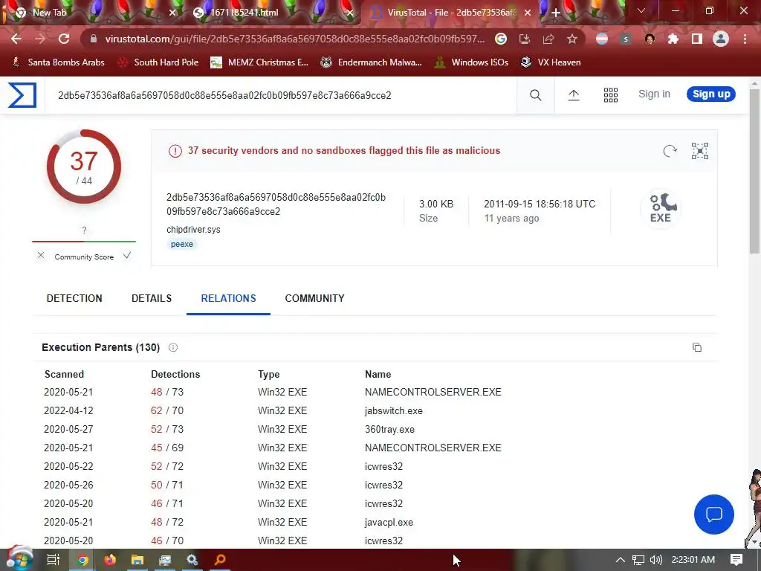Open the notification center icon
761x571 pixels.
click(x=736, y=560)
